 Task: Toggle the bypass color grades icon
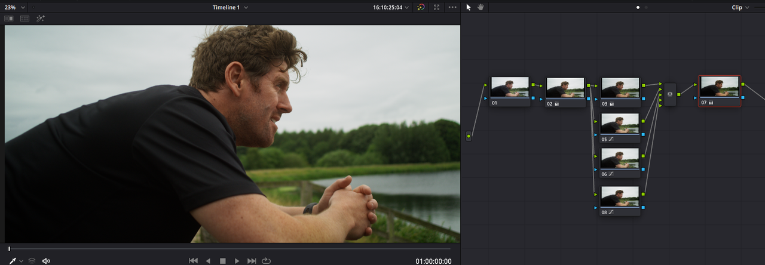[421, 7]
